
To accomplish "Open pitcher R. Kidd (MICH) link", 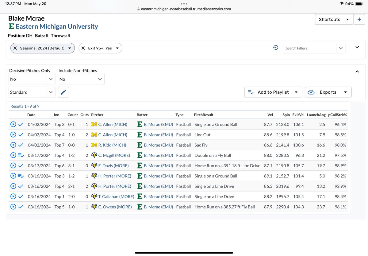I will pyautogui.click(x=112, y=145).
